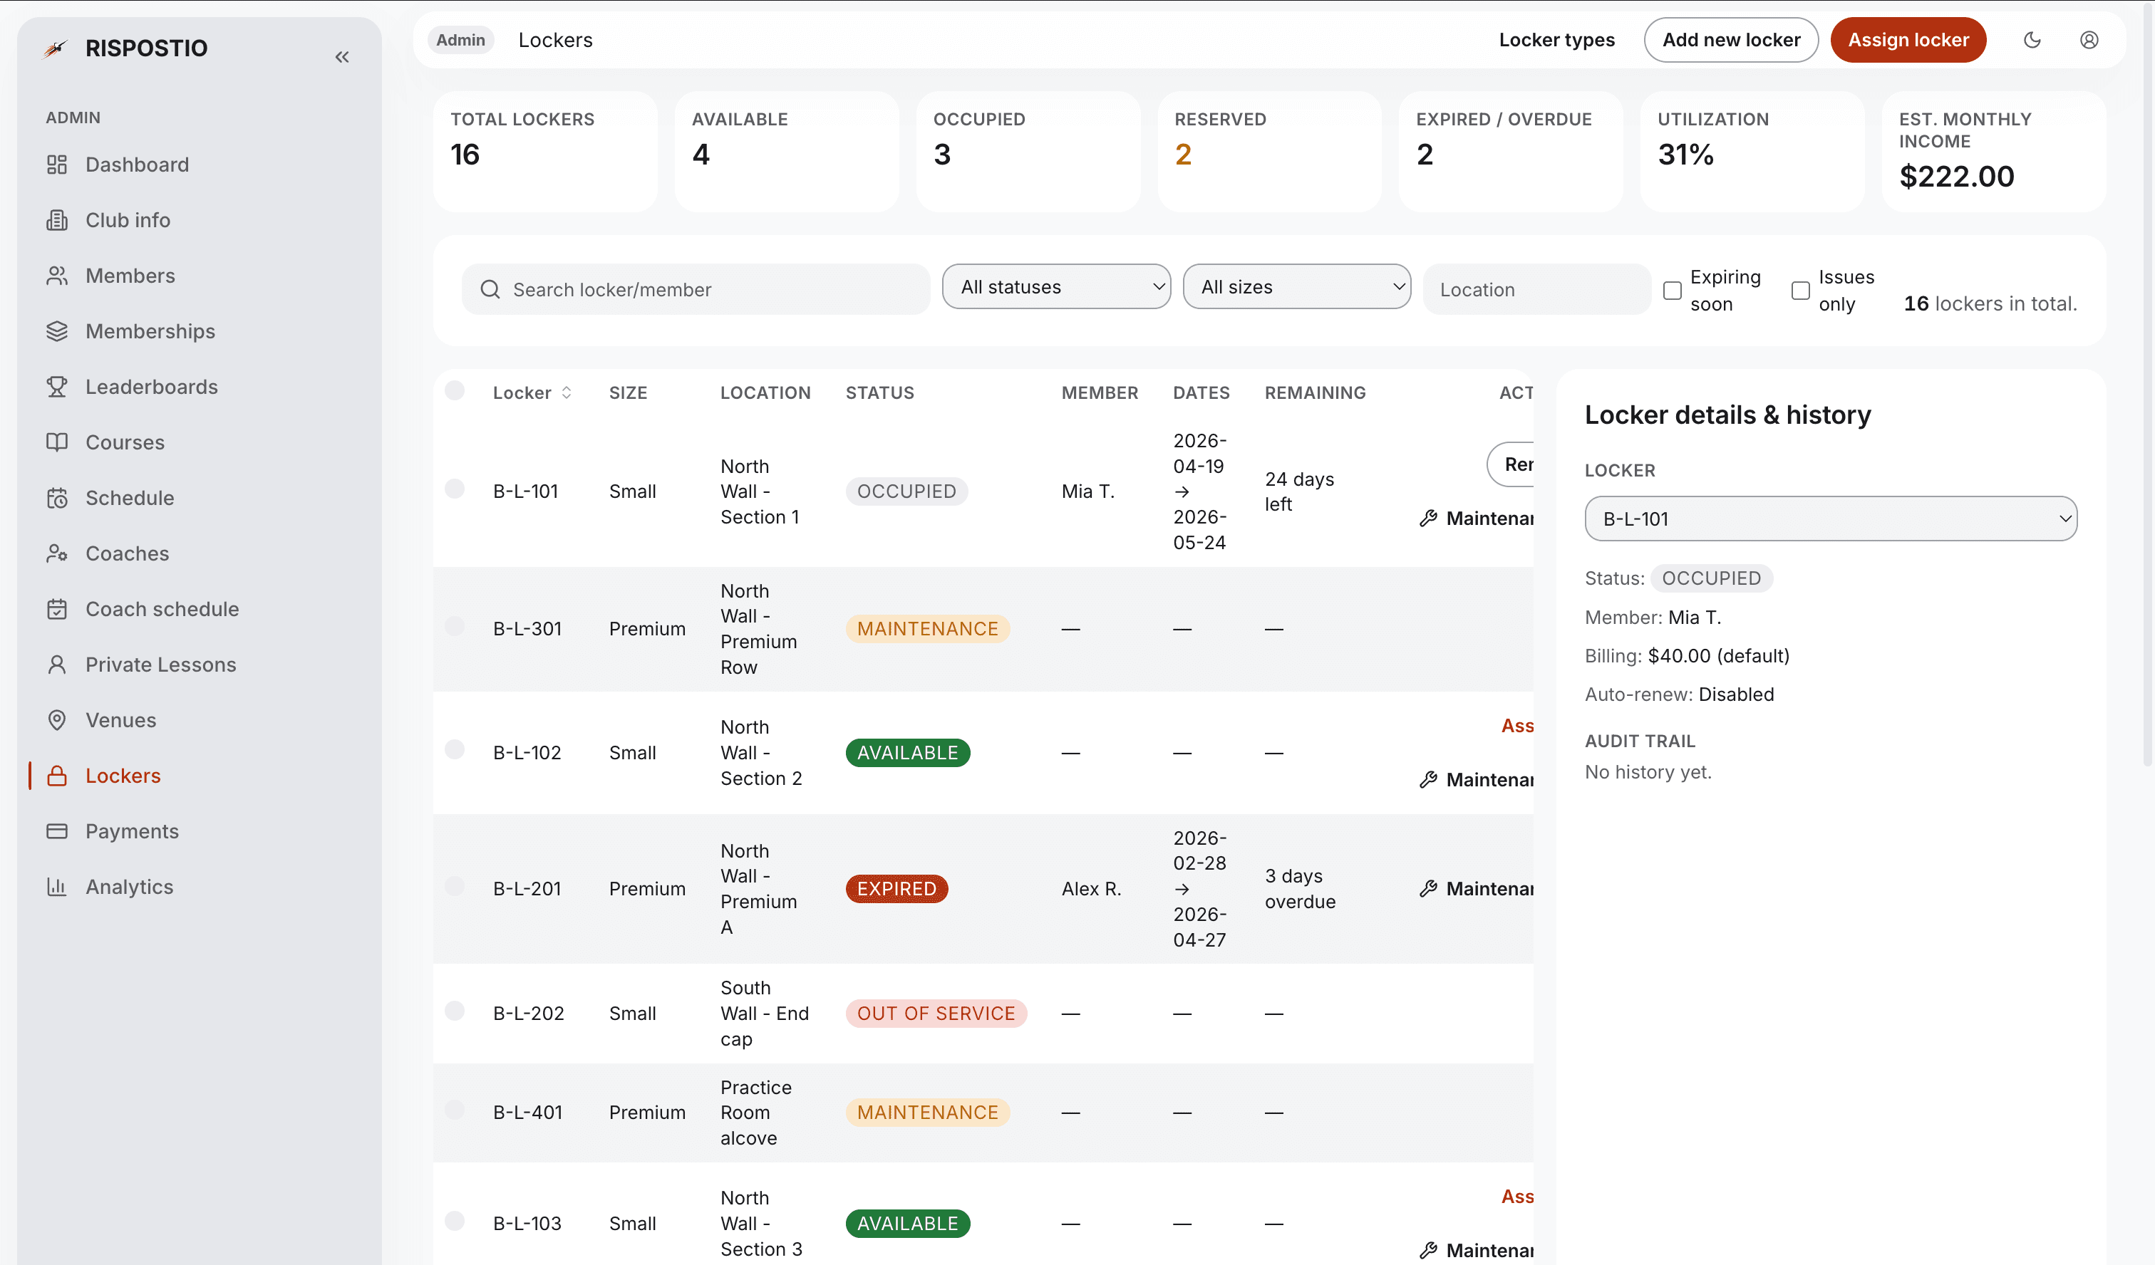Click the Lockers padlock icon
This screenshot has width=2155, height=1265.
(x=56, y=775)
